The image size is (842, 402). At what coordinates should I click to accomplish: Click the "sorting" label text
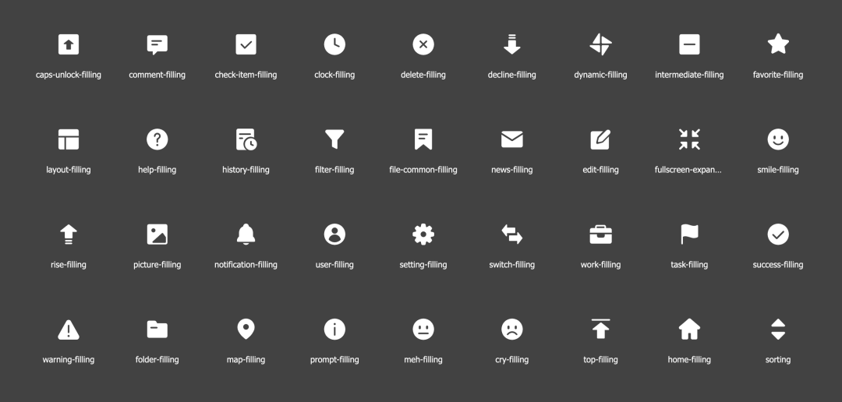pyautogui.click(x=778, y=360)
